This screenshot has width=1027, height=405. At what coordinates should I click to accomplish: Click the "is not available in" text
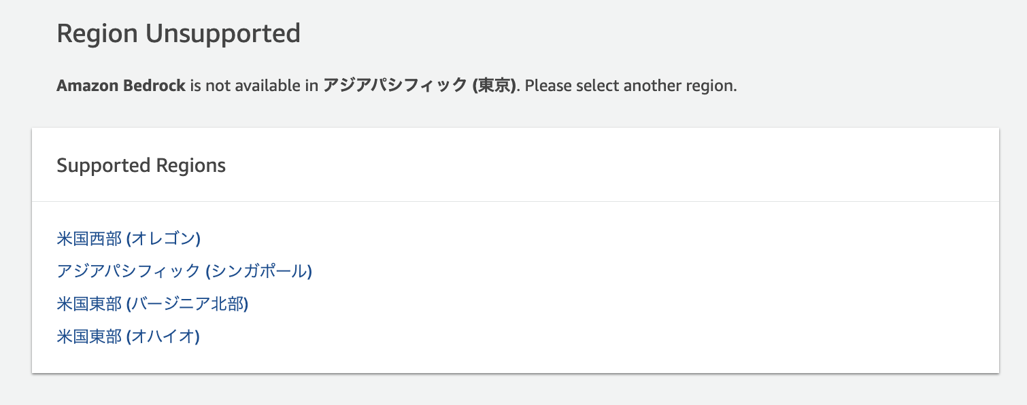254,86
